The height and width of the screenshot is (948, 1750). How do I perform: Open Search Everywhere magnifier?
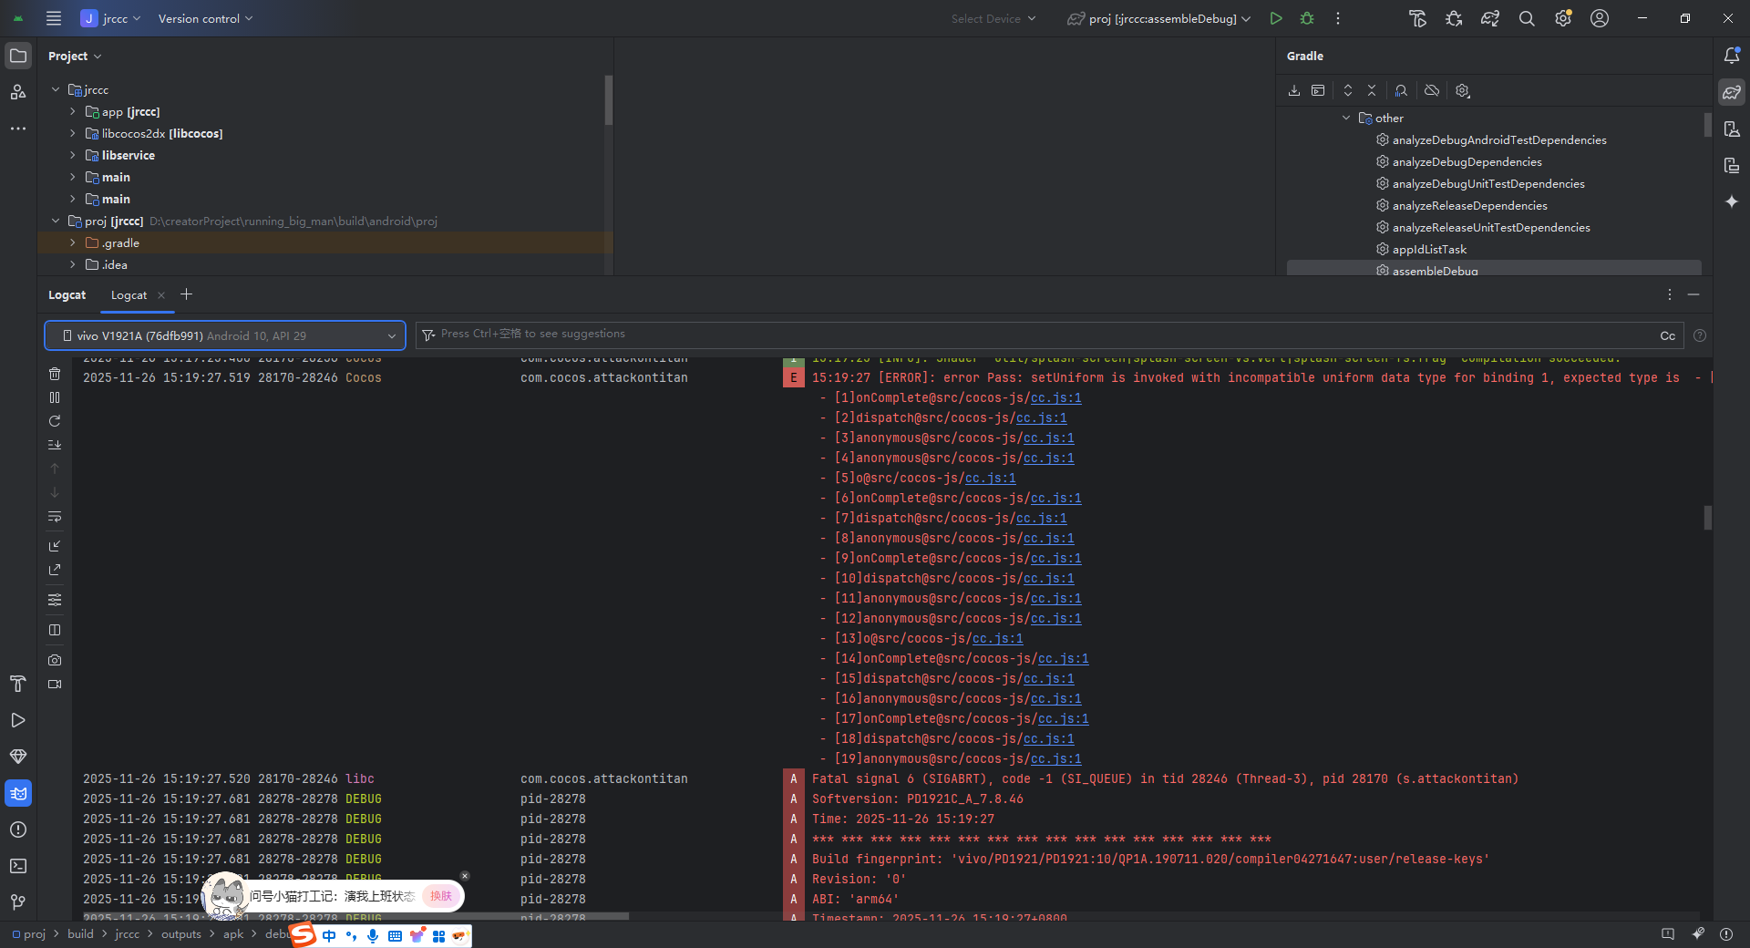(x=1527, y=18)
